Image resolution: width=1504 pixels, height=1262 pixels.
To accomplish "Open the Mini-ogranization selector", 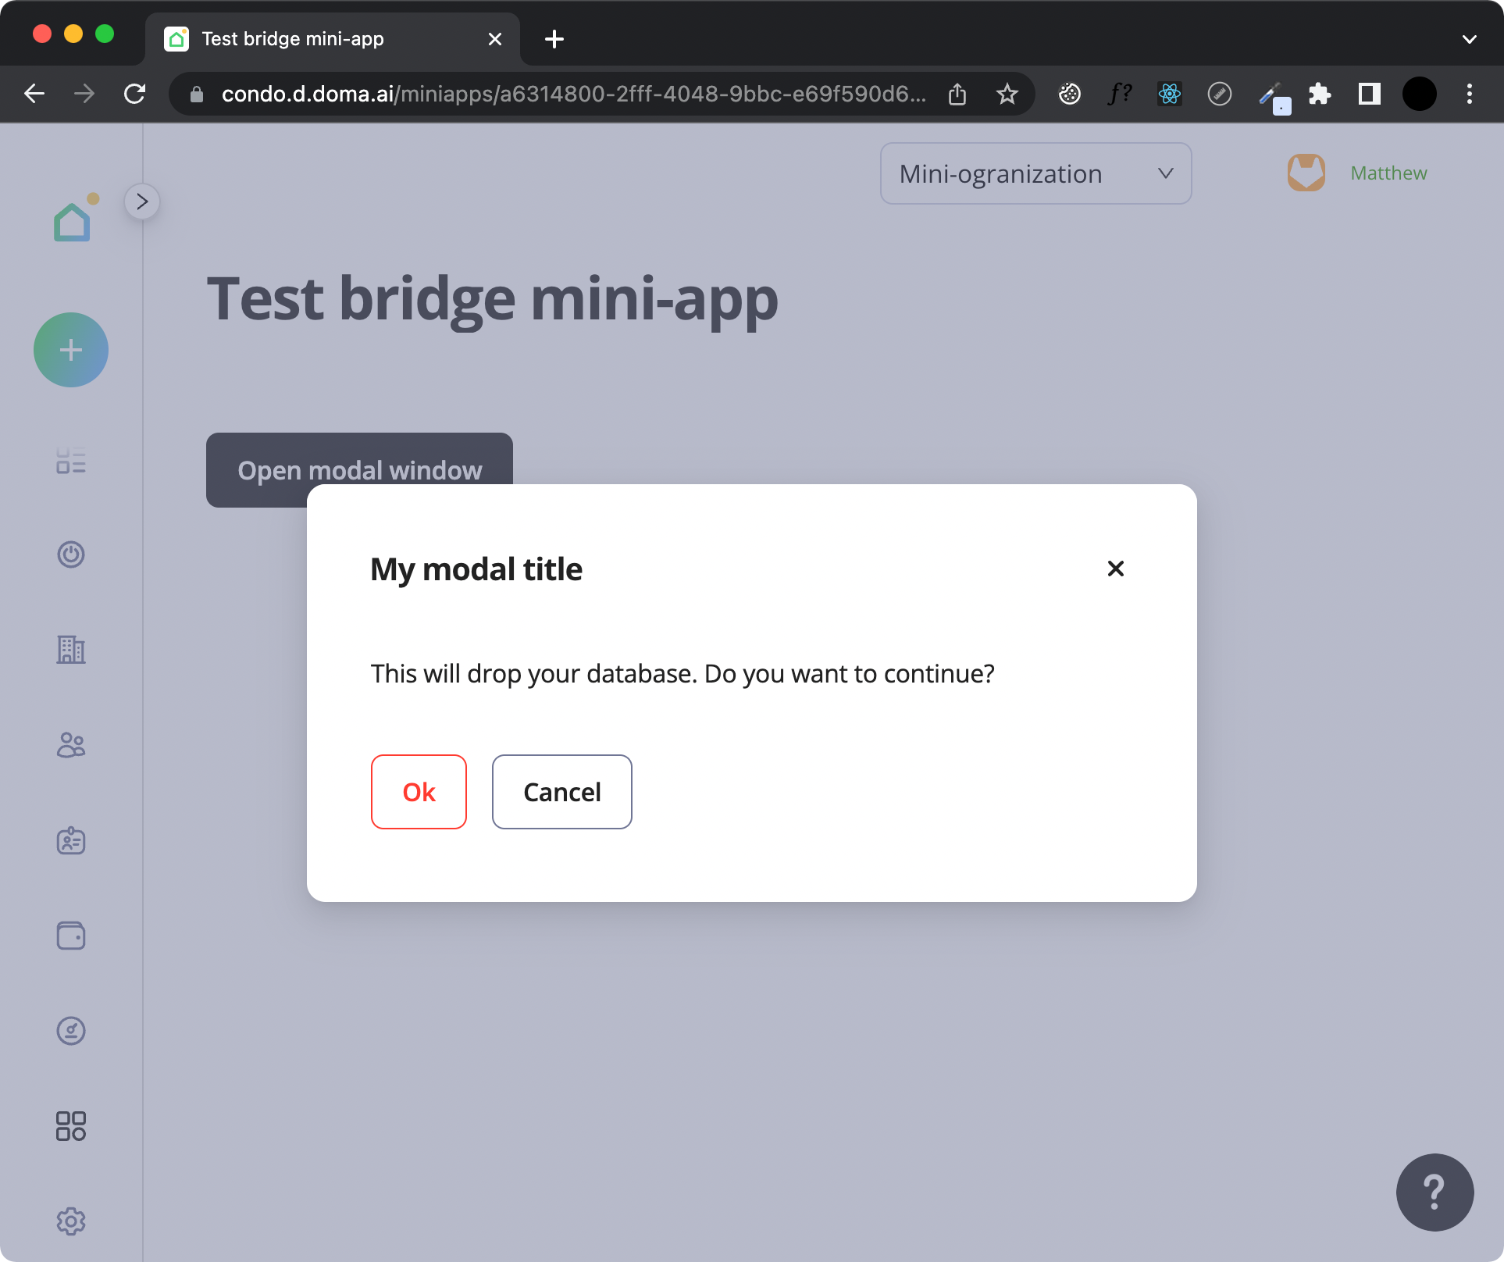I will pos(1035,173).
